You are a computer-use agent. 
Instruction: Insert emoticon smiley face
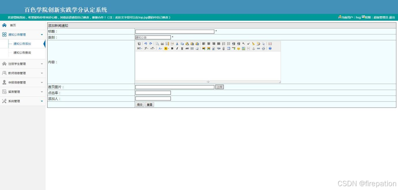pyautogui.click(x=238, y=48)
